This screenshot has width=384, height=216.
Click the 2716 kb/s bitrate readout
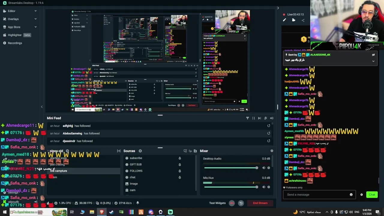click(123, 203)
